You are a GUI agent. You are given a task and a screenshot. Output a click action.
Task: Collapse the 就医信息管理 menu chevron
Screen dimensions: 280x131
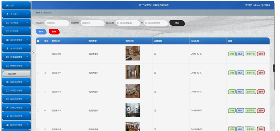tap(27, 65)
